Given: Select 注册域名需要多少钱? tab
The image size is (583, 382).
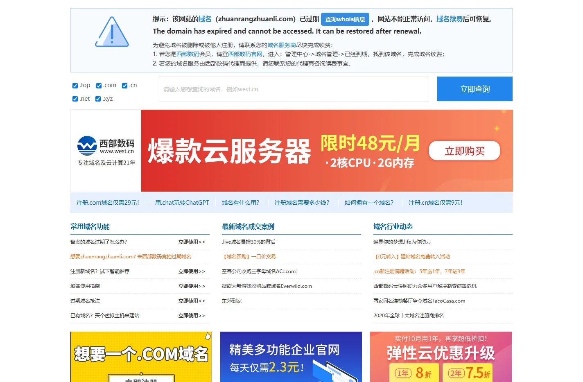Looking at the screenshot, I should point(302,203).
